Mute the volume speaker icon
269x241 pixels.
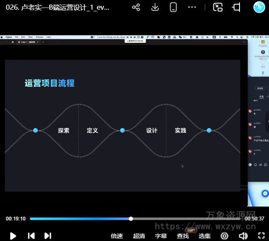coord(243,236)
